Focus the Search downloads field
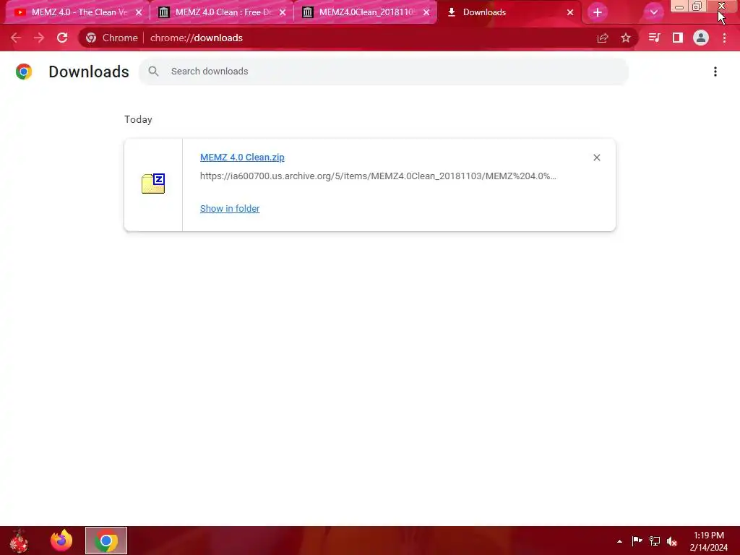Viewport: 740px width, 555px height. pyautogui.click(x=383, y=72)
